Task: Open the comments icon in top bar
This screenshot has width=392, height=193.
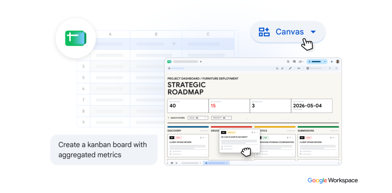Action: 294,62
